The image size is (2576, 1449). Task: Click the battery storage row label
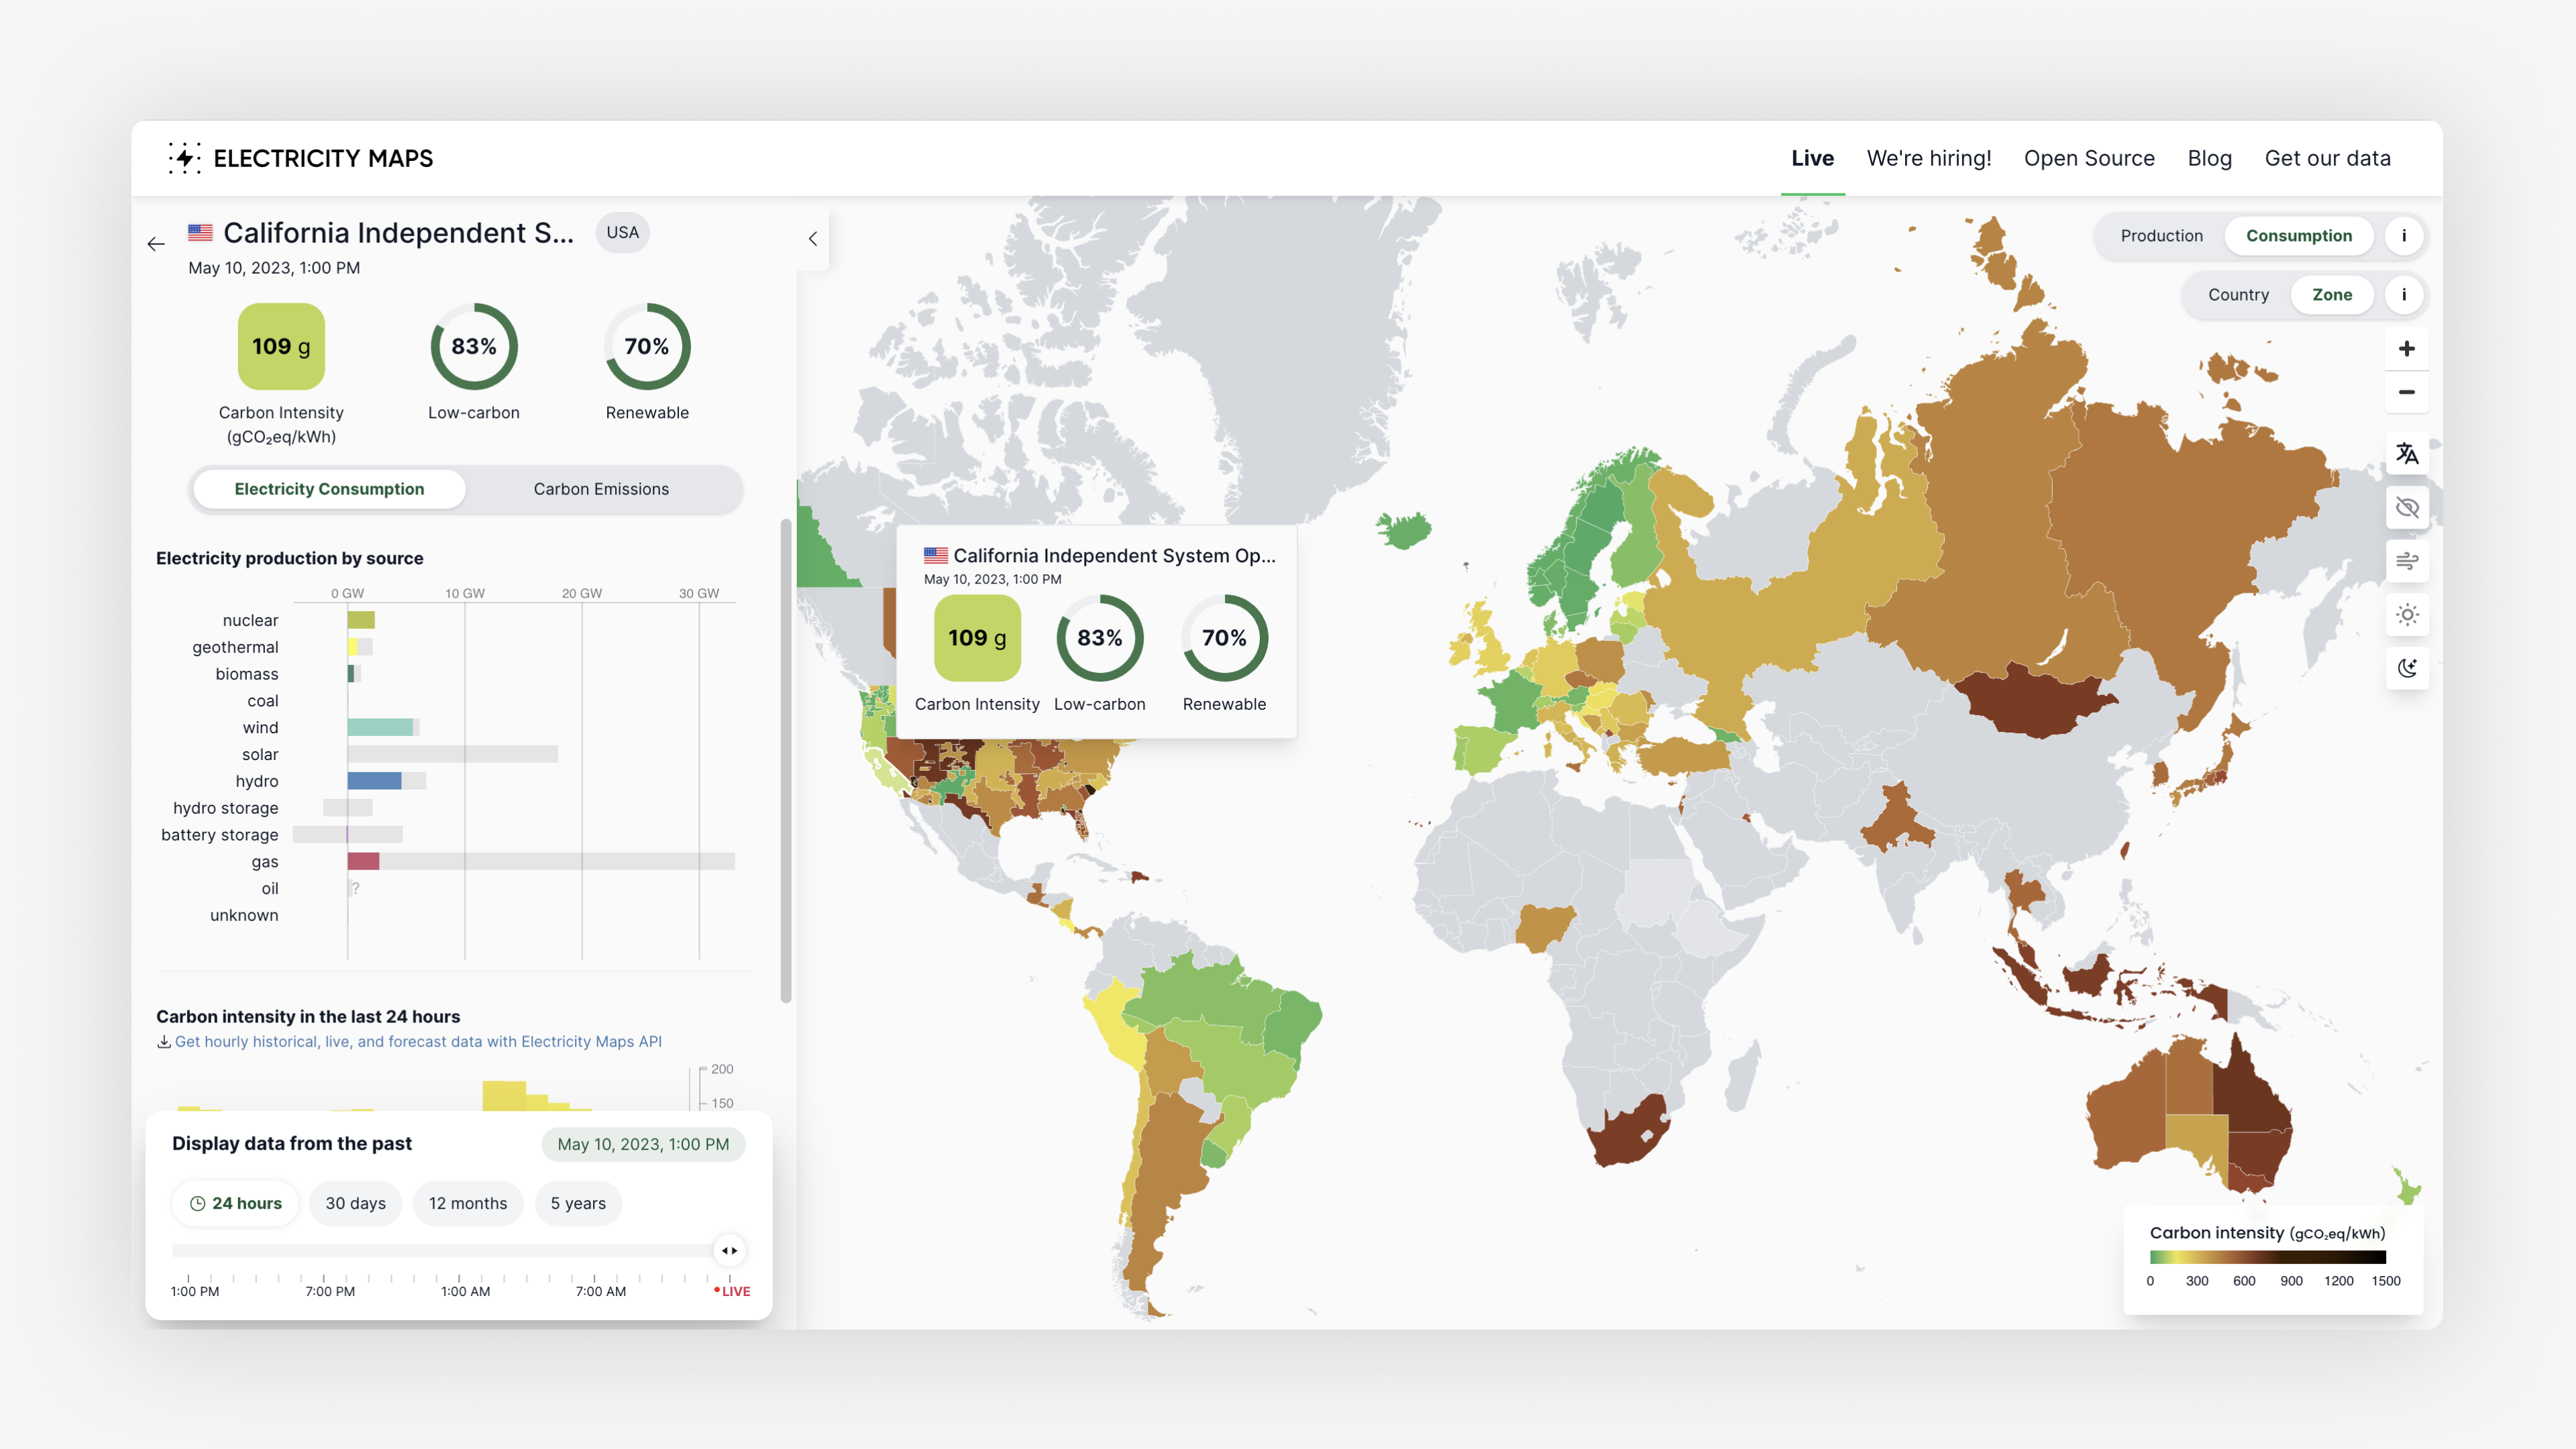[220, 835]
